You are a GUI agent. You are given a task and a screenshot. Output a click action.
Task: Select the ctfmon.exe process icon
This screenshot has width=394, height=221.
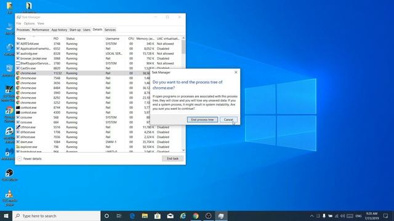(x=18, y=127)
